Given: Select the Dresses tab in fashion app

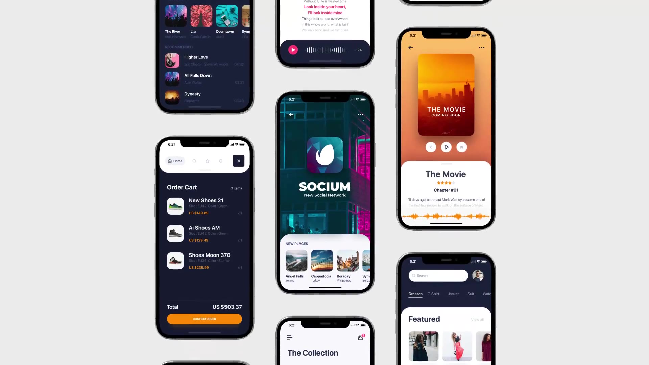Looking at the screenshot, I should tap(415, 294).
